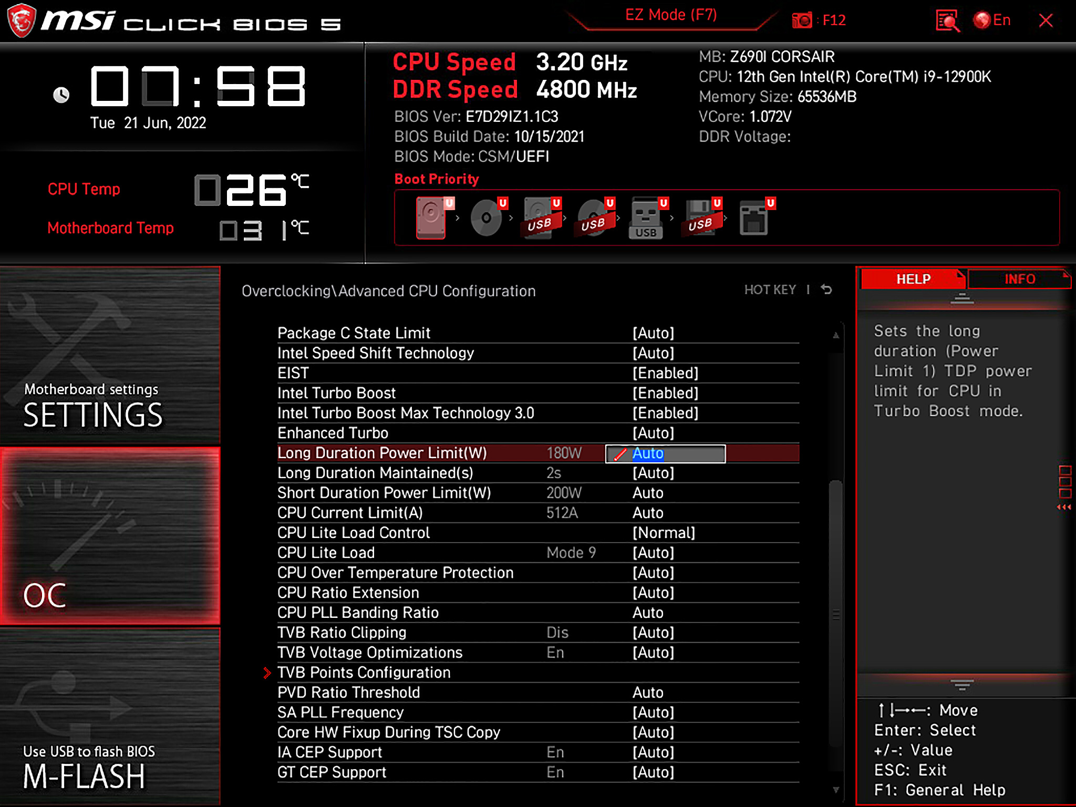The image size is (1076, 807).
Task: Toggle Intel Turbo Boost Max Technology 3.0
Action: (x=665, y=413)
